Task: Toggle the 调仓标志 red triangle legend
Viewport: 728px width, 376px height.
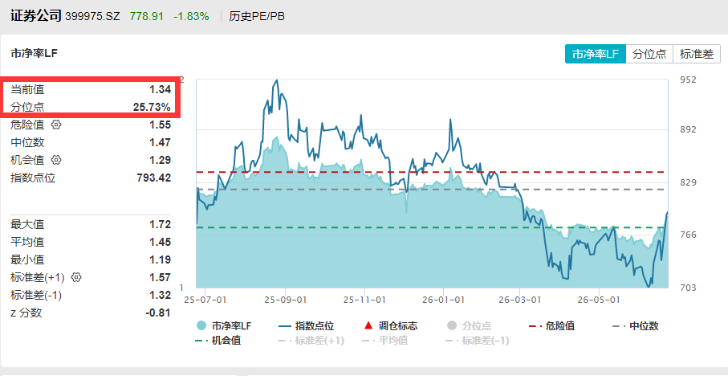Action: pyautogui.click(x=391, y=326)
